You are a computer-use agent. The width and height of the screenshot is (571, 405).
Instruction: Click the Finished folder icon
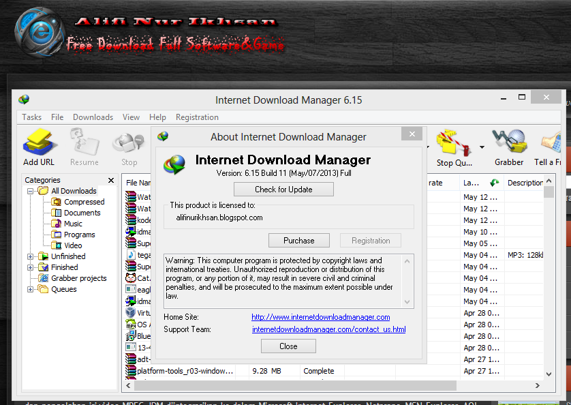[x=44, y=267]
